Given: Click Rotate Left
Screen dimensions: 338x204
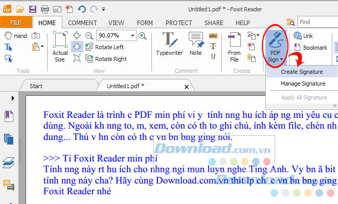Looking at the screenshot, I should (x=104, y=47).
